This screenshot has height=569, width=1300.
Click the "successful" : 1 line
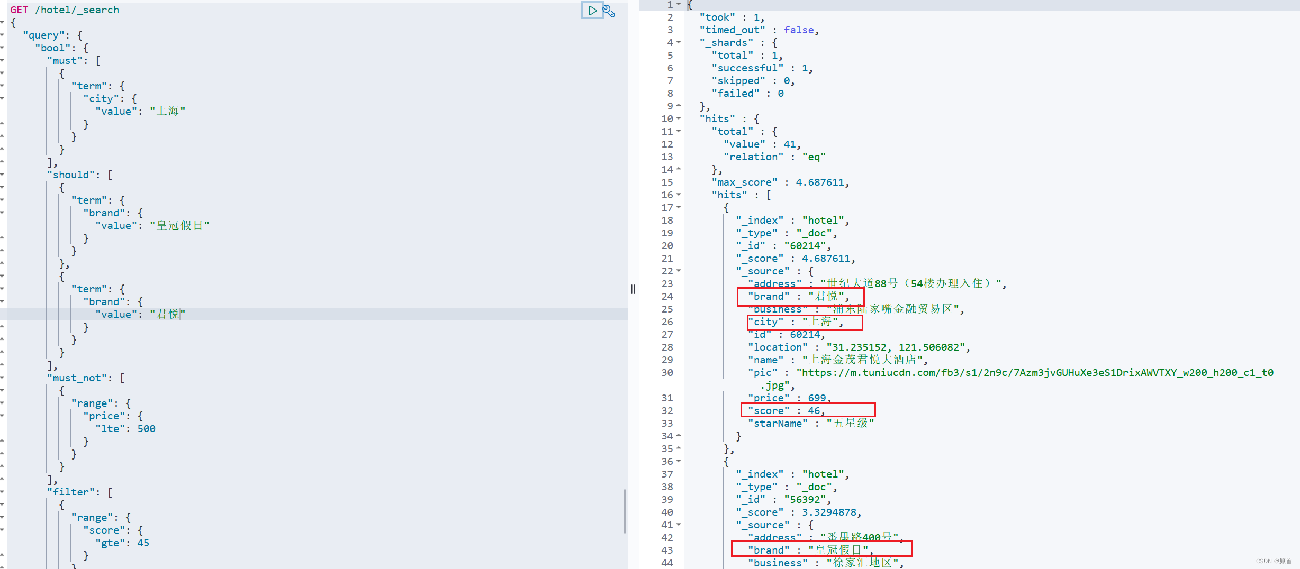pos(762,68)
